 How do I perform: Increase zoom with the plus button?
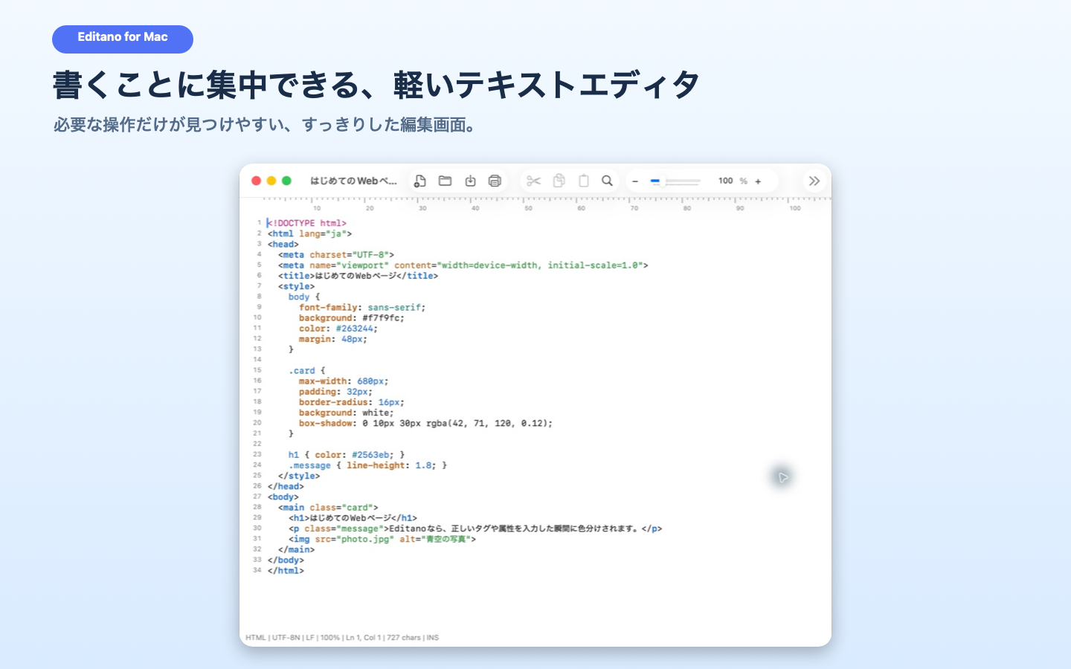coord(758,181)
